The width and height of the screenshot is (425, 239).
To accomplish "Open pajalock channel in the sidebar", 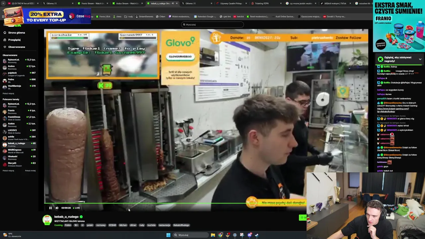I will [19, 74].
